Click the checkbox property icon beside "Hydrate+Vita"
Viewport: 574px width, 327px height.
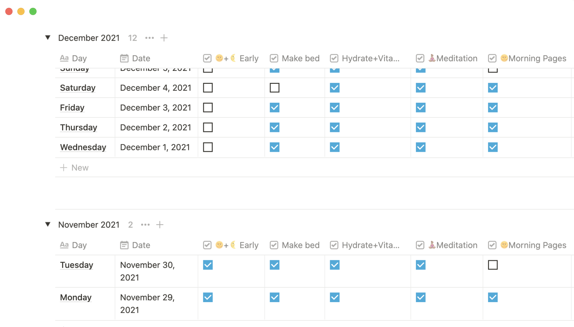pos(334,58)
